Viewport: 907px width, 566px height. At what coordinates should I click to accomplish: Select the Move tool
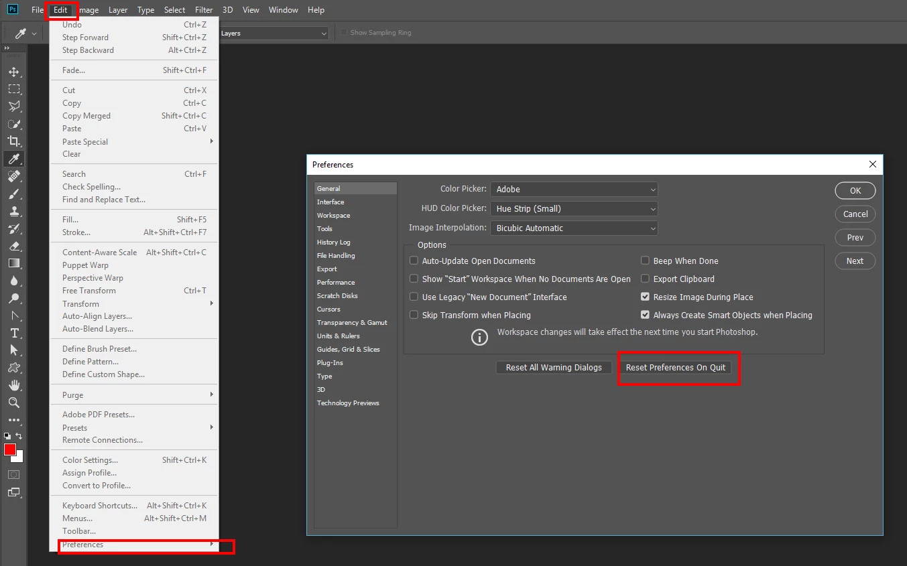(x=13, y=72)
